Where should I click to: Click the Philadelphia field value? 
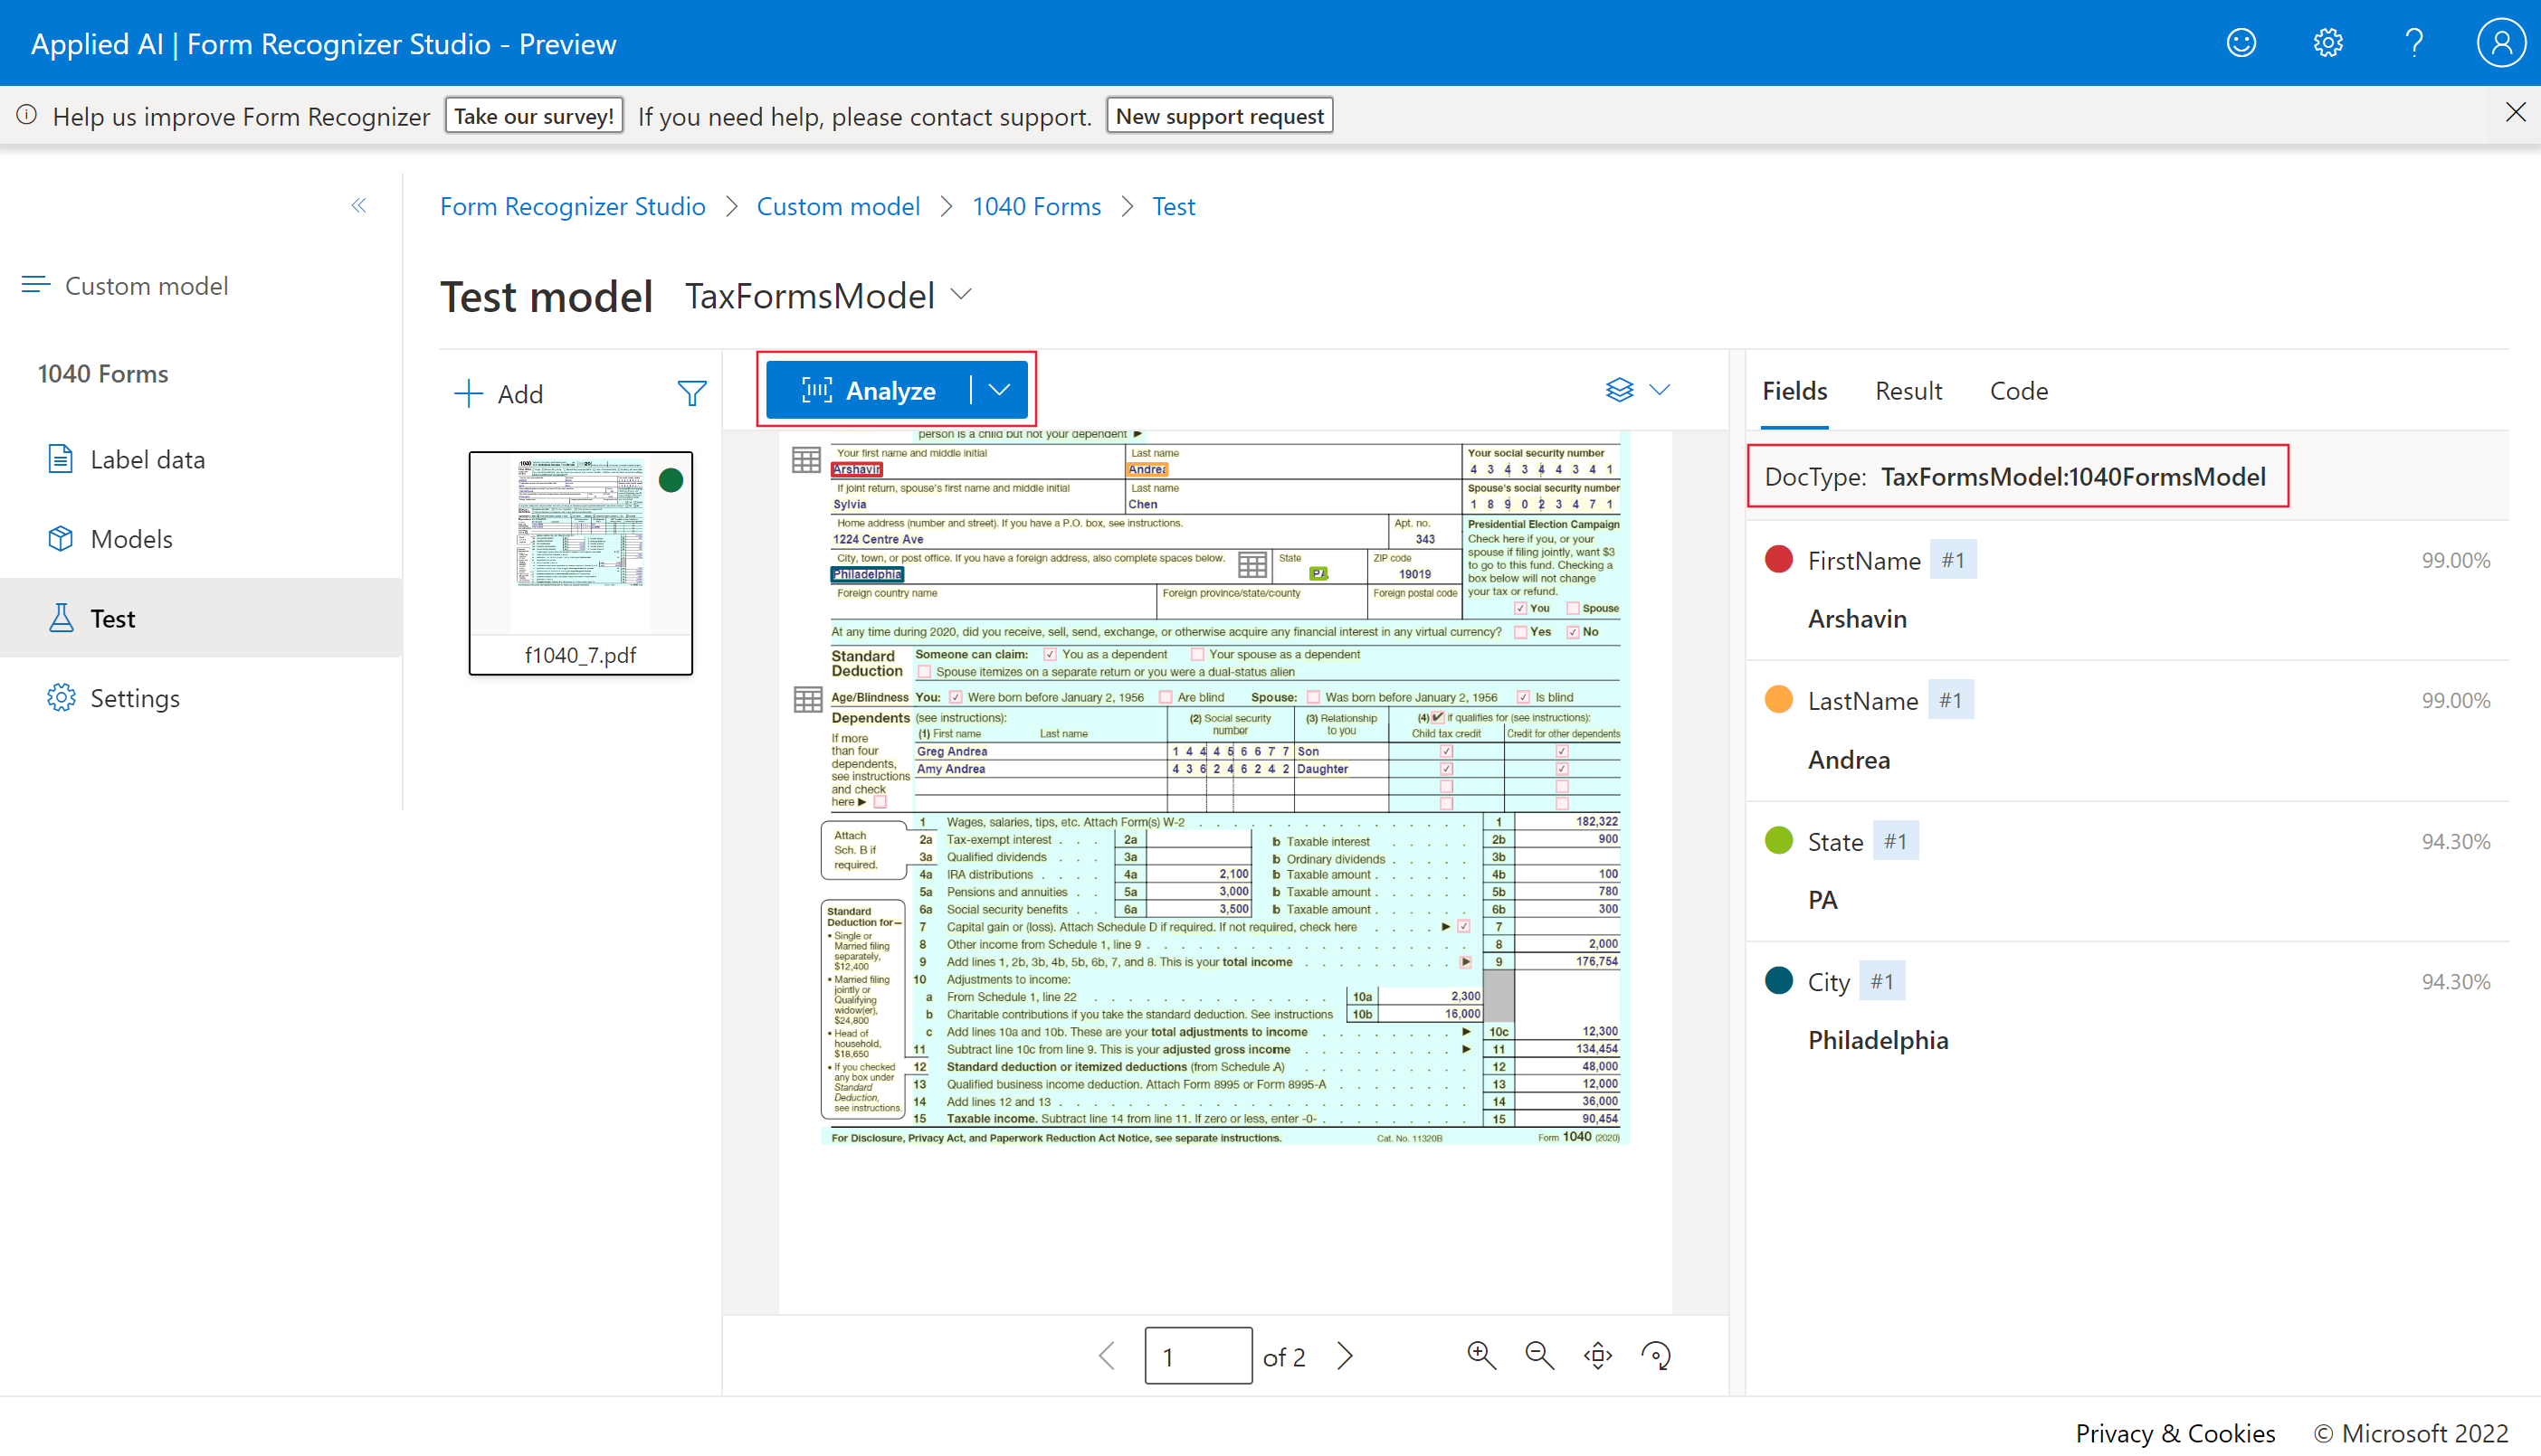(1878, 1041)
